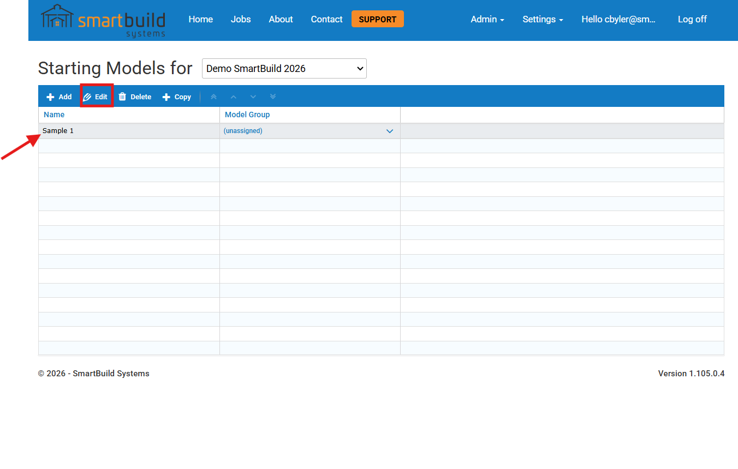
Task: Open the About page
Action: coord(281,19)
